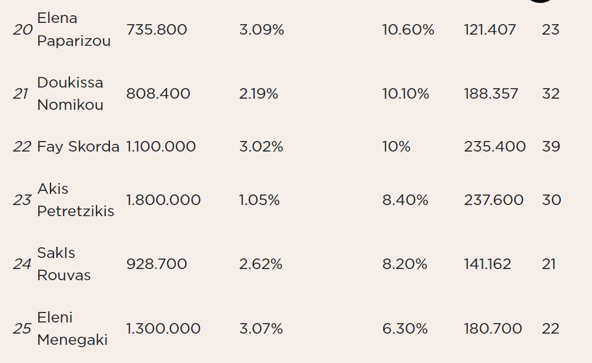This screenshot has height=363, width=592.
Task: Click the 1.100.000 followers value
Action: pyautogui.click(x=161, y=147)
